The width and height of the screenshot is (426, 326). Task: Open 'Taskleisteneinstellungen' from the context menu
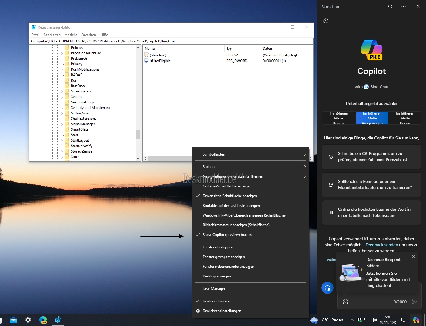(x=251, y=311)
